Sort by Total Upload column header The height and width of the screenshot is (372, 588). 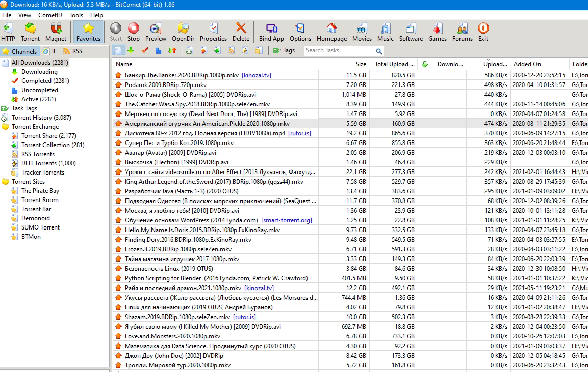click(x=393, y=64)
